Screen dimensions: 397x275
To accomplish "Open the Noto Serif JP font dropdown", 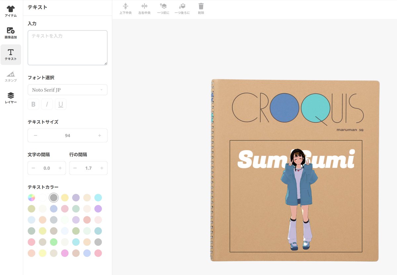I will [x=67, y=90].
